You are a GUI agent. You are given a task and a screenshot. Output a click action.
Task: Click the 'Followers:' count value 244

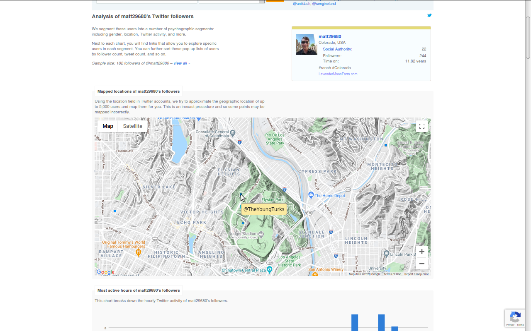pos(423,56)
